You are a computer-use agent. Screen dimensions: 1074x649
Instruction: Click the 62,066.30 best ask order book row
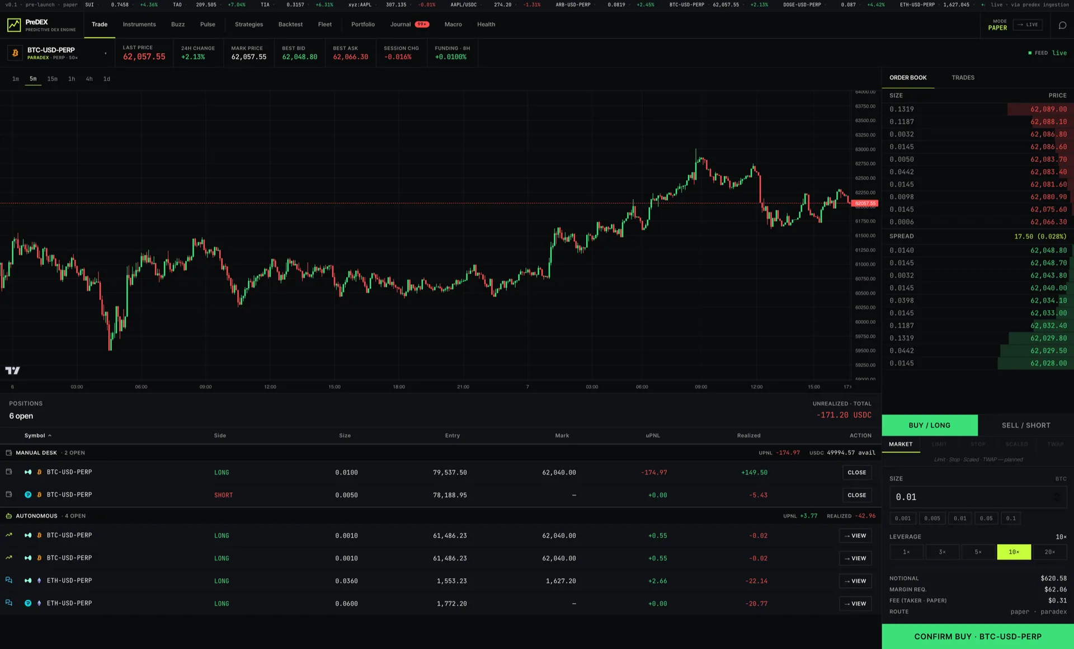(x=978, y=222)
